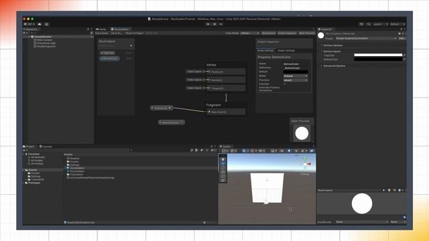429x241 pixels.
Task: Click the Step frame button in the toolbar
Action: (221, 24)
